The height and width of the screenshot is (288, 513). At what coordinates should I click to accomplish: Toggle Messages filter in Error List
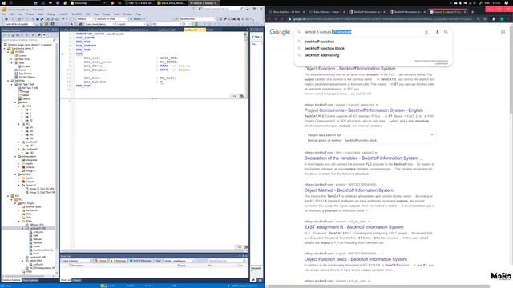point(141,261)
